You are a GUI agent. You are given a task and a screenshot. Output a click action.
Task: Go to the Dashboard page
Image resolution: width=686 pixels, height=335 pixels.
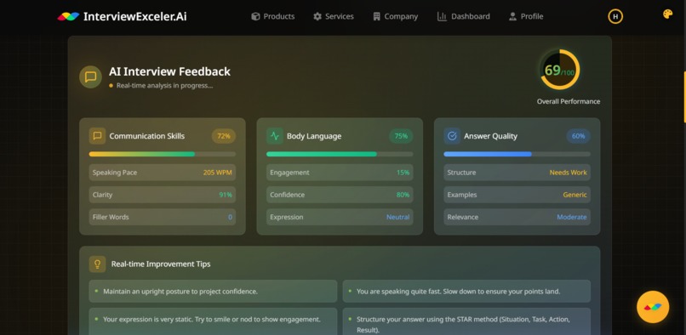(x=464, y=17)
